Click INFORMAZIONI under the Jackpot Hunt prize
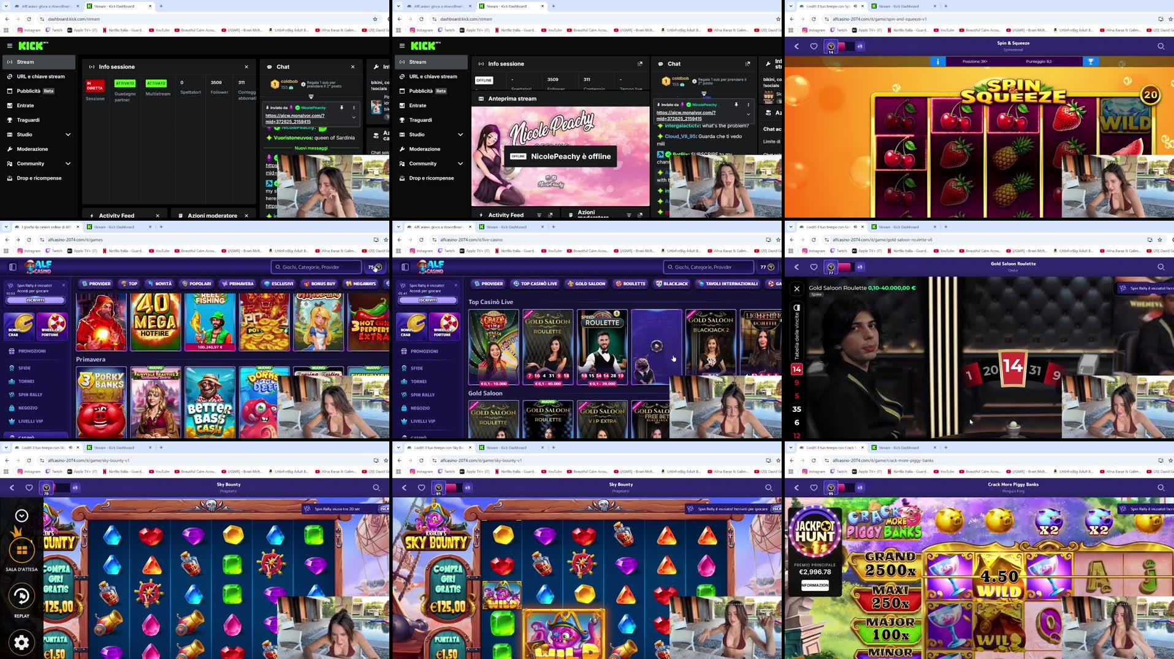 coord(815,585)
